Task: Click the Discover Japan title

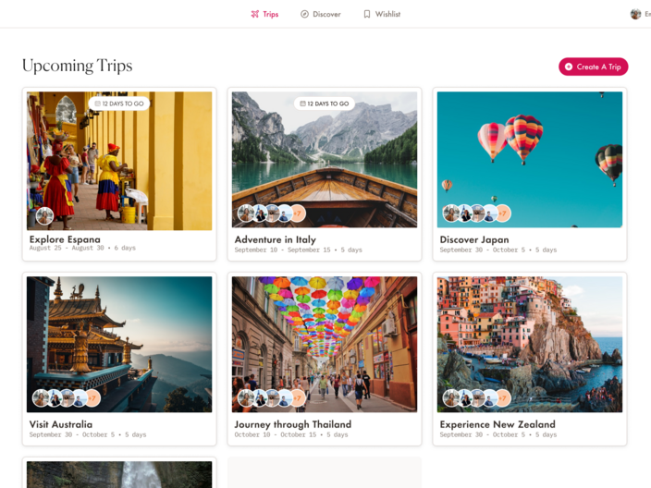Action: coord(474,239)
